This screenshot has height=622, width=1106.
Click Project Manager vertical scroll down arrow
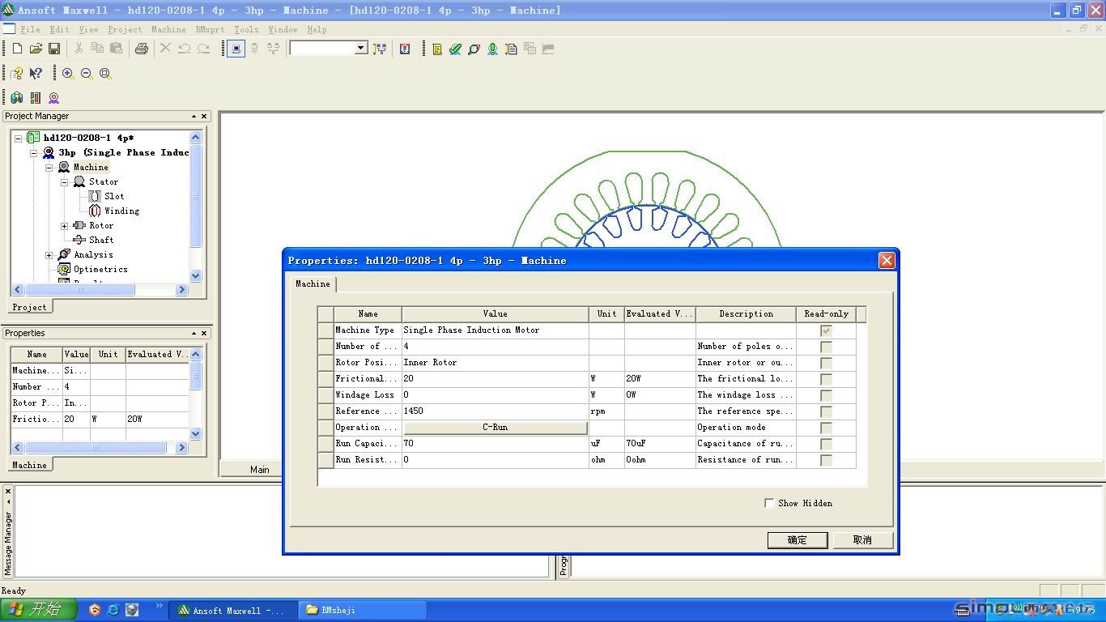tap(195, 275)
